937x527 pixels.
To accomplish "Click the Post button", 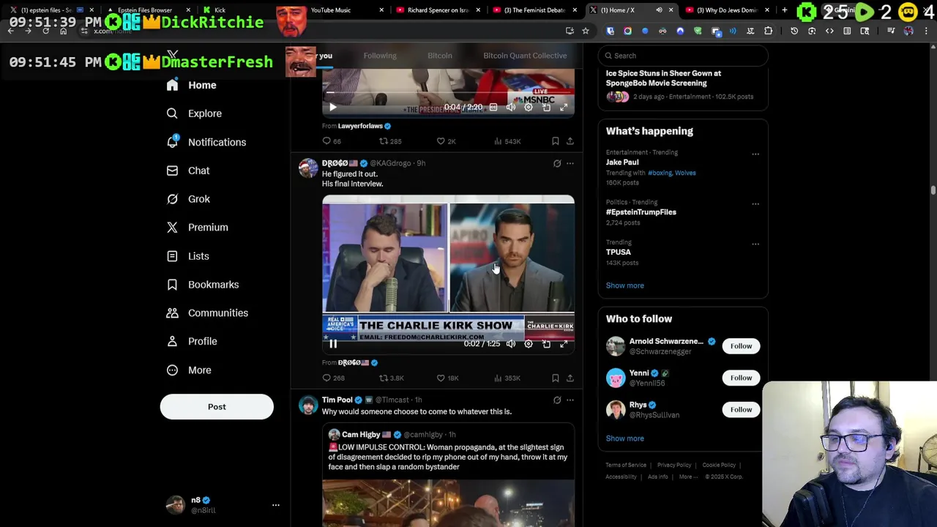I will pos(217,407).
